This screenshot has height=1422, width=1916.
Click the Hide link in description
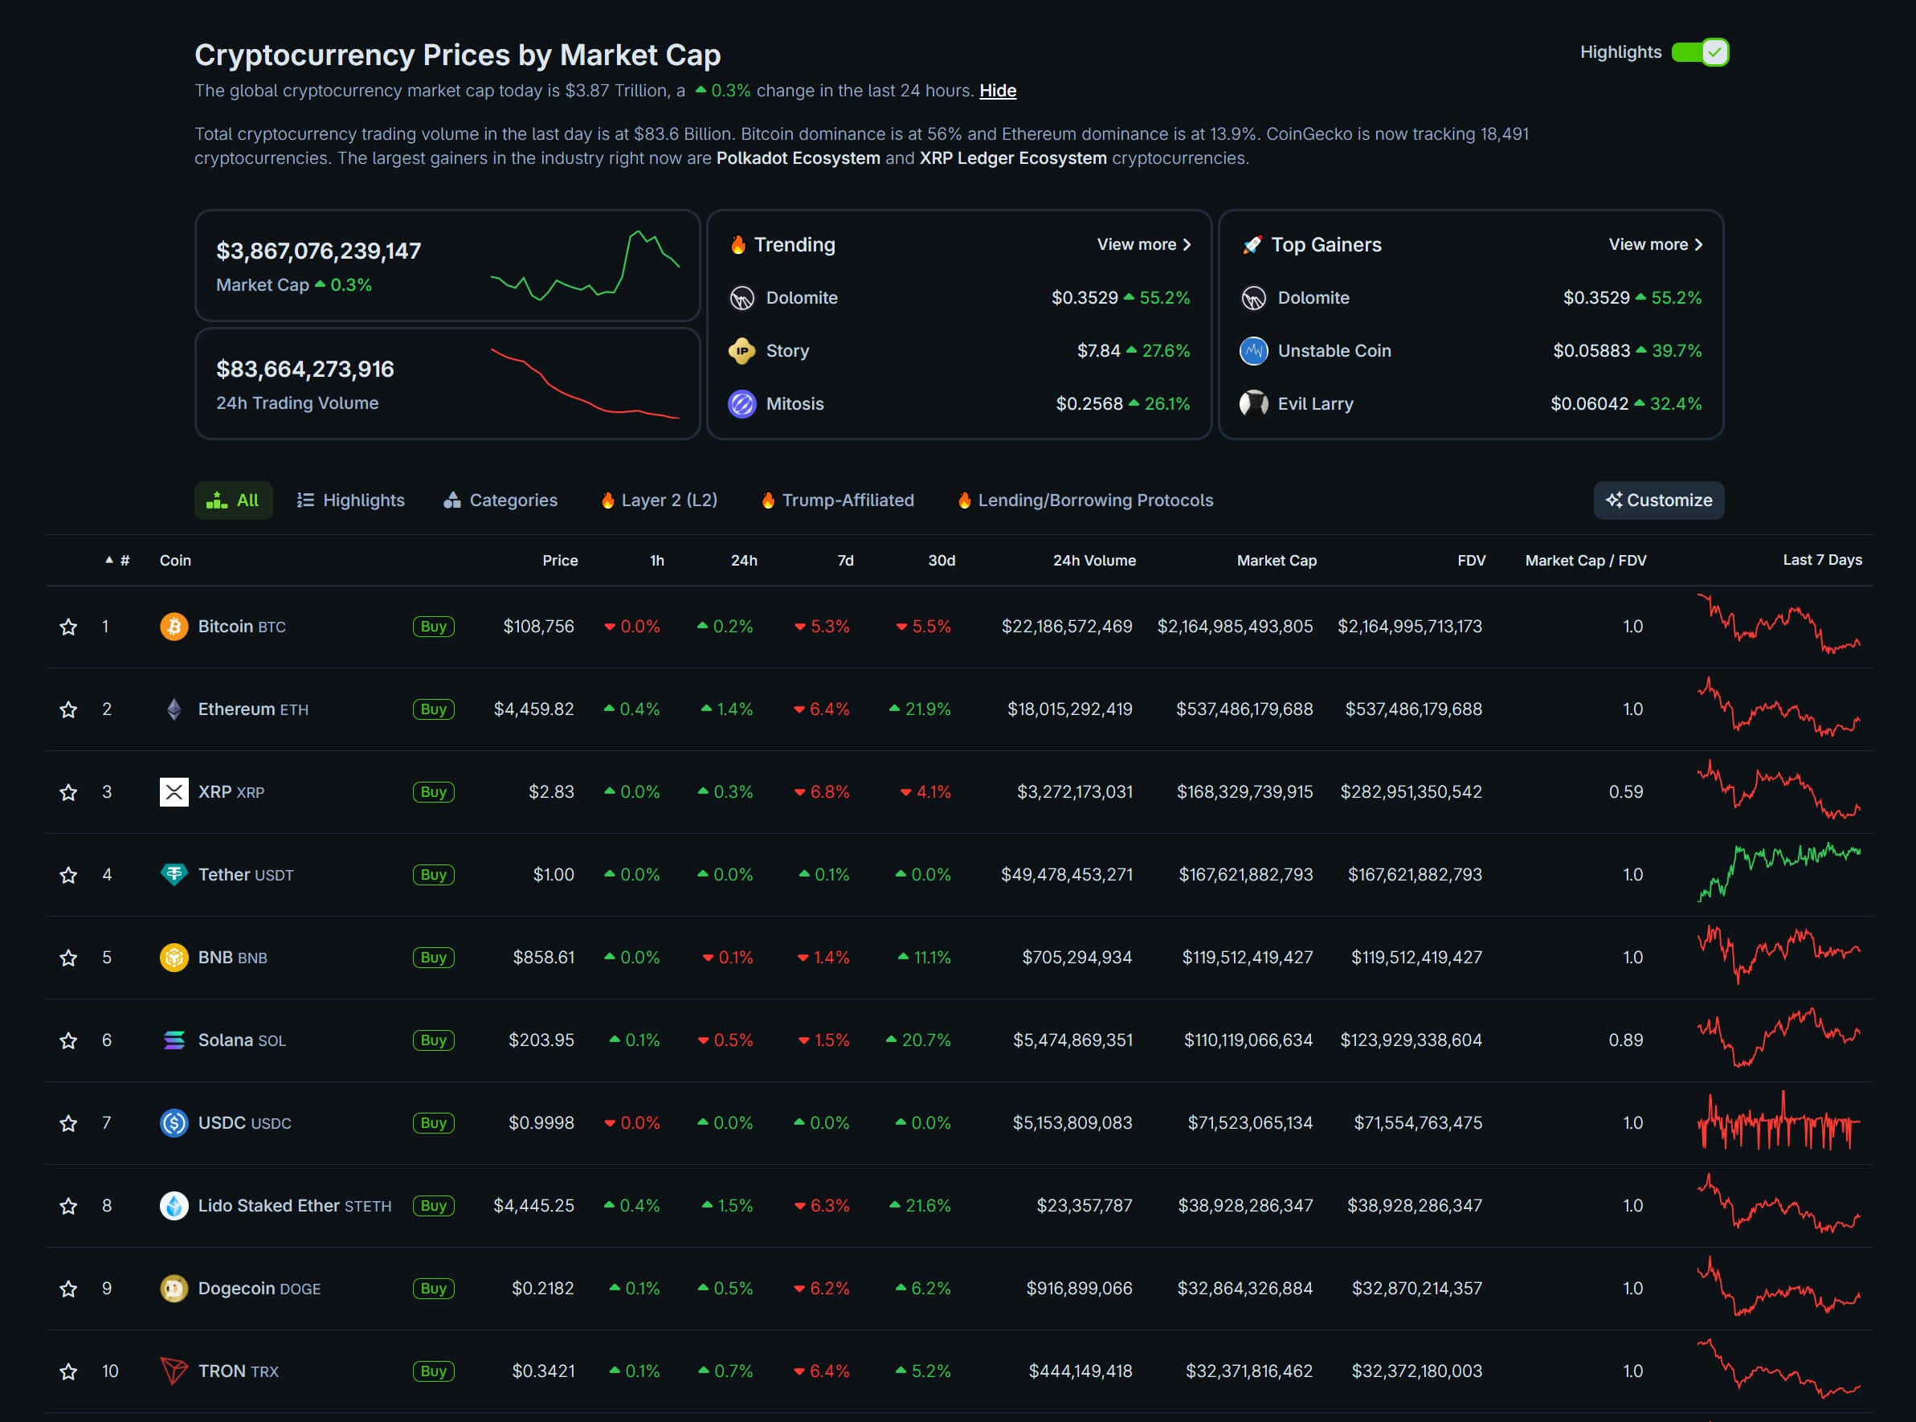(998, 90)
